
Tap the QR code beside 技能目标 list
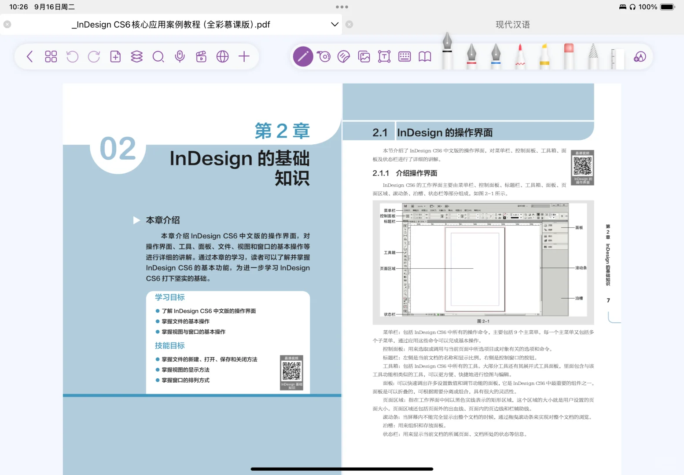click(291, 373)
